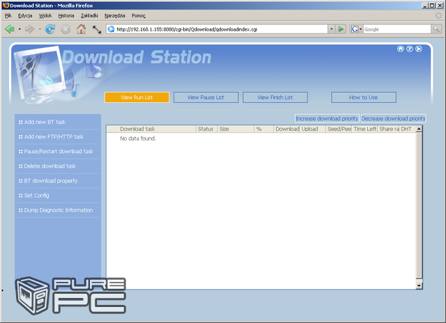Open the Download Station help icon
Viewport: 446px width, 323px height.
410,49
